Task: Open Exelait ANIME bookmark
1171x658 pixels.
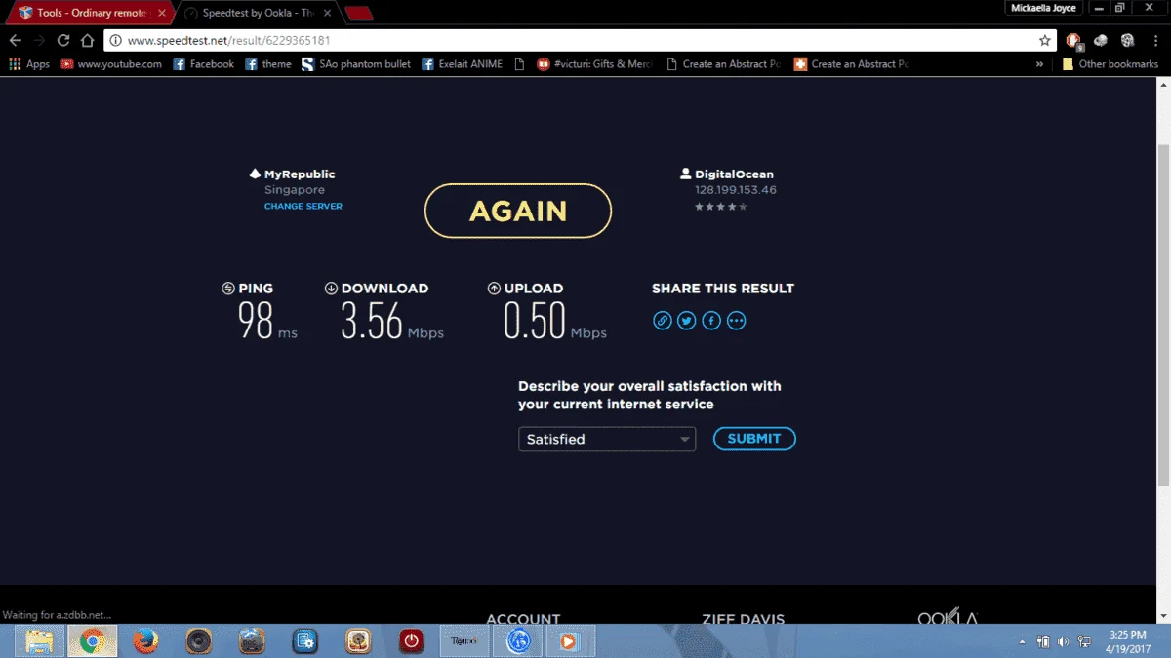Action: [x=463, y=64]
